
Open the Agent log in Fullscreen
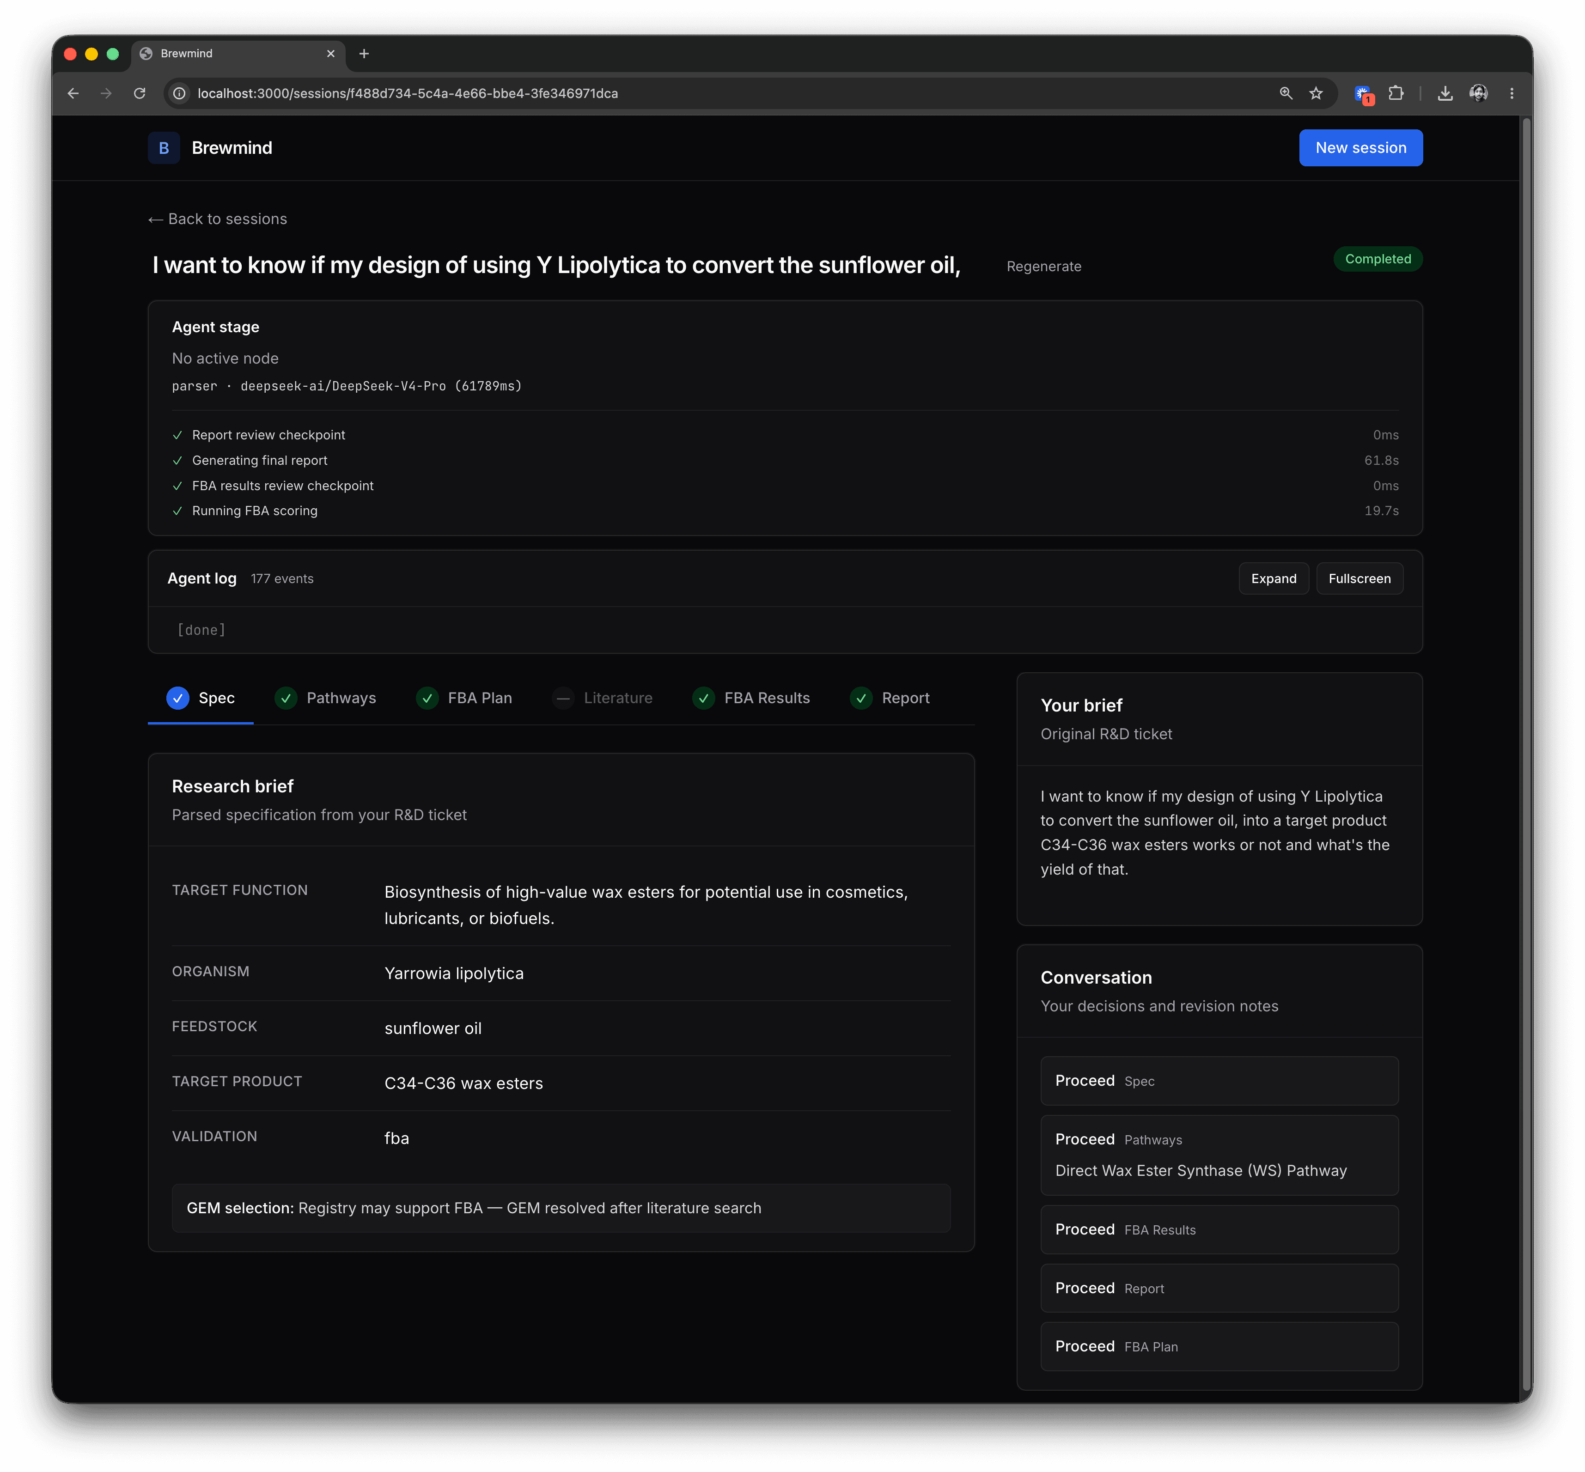tap(1359, 578)
